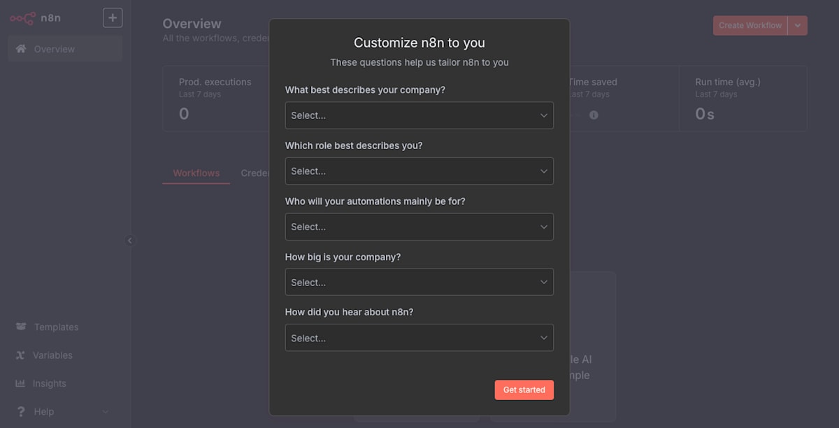Viewport: 839px width, 428px height.
Task: Click the Insights chart icon
Action: click(20, 383)
